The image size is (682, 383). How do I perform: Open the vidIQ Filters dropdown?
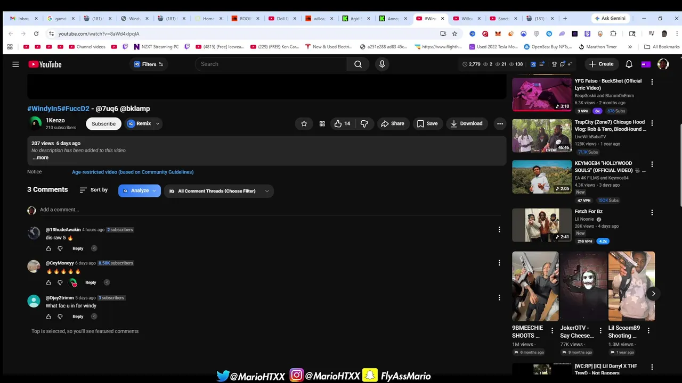click(x=149, y=64)
